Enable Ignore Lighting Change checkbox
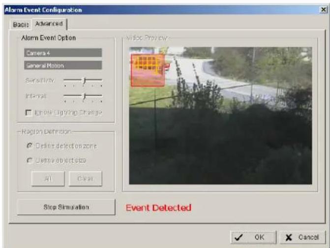This screenshot has width=330, height=248. 28,112
